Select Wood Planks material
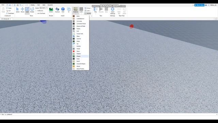Viewport: 218px width, 123px height. 81,69
